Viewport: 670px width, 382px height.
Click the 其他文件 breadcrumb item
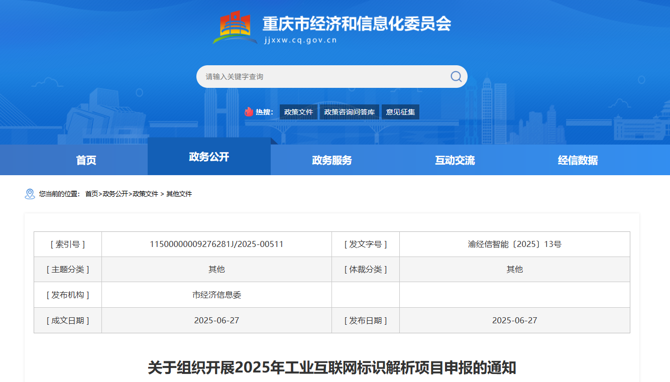pos(179,194)
